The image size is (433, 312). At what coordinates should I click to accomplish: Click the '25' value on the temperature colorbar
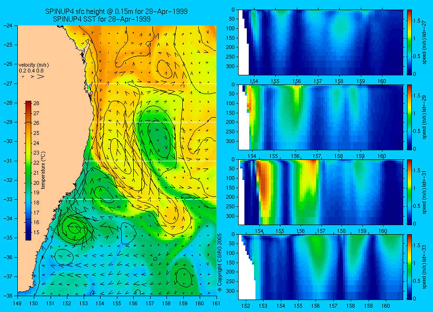36,133
